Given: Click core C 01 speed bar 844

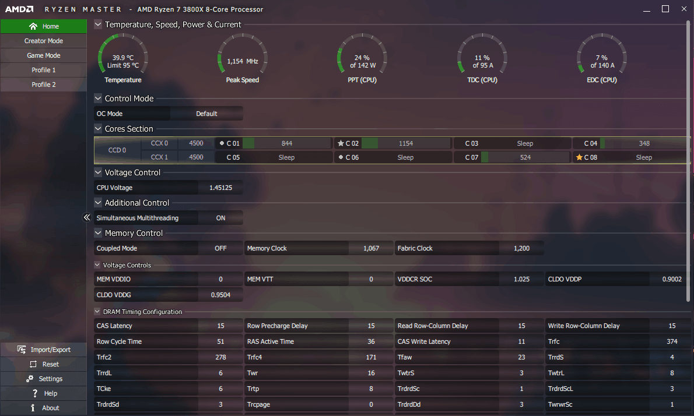Looking at the screenshot, I should tap(287, 143).
